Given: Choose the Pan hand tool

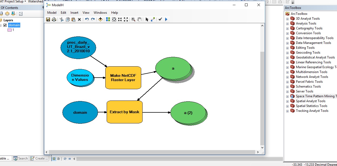Looking at the screenshot, I should coord(139,19).
